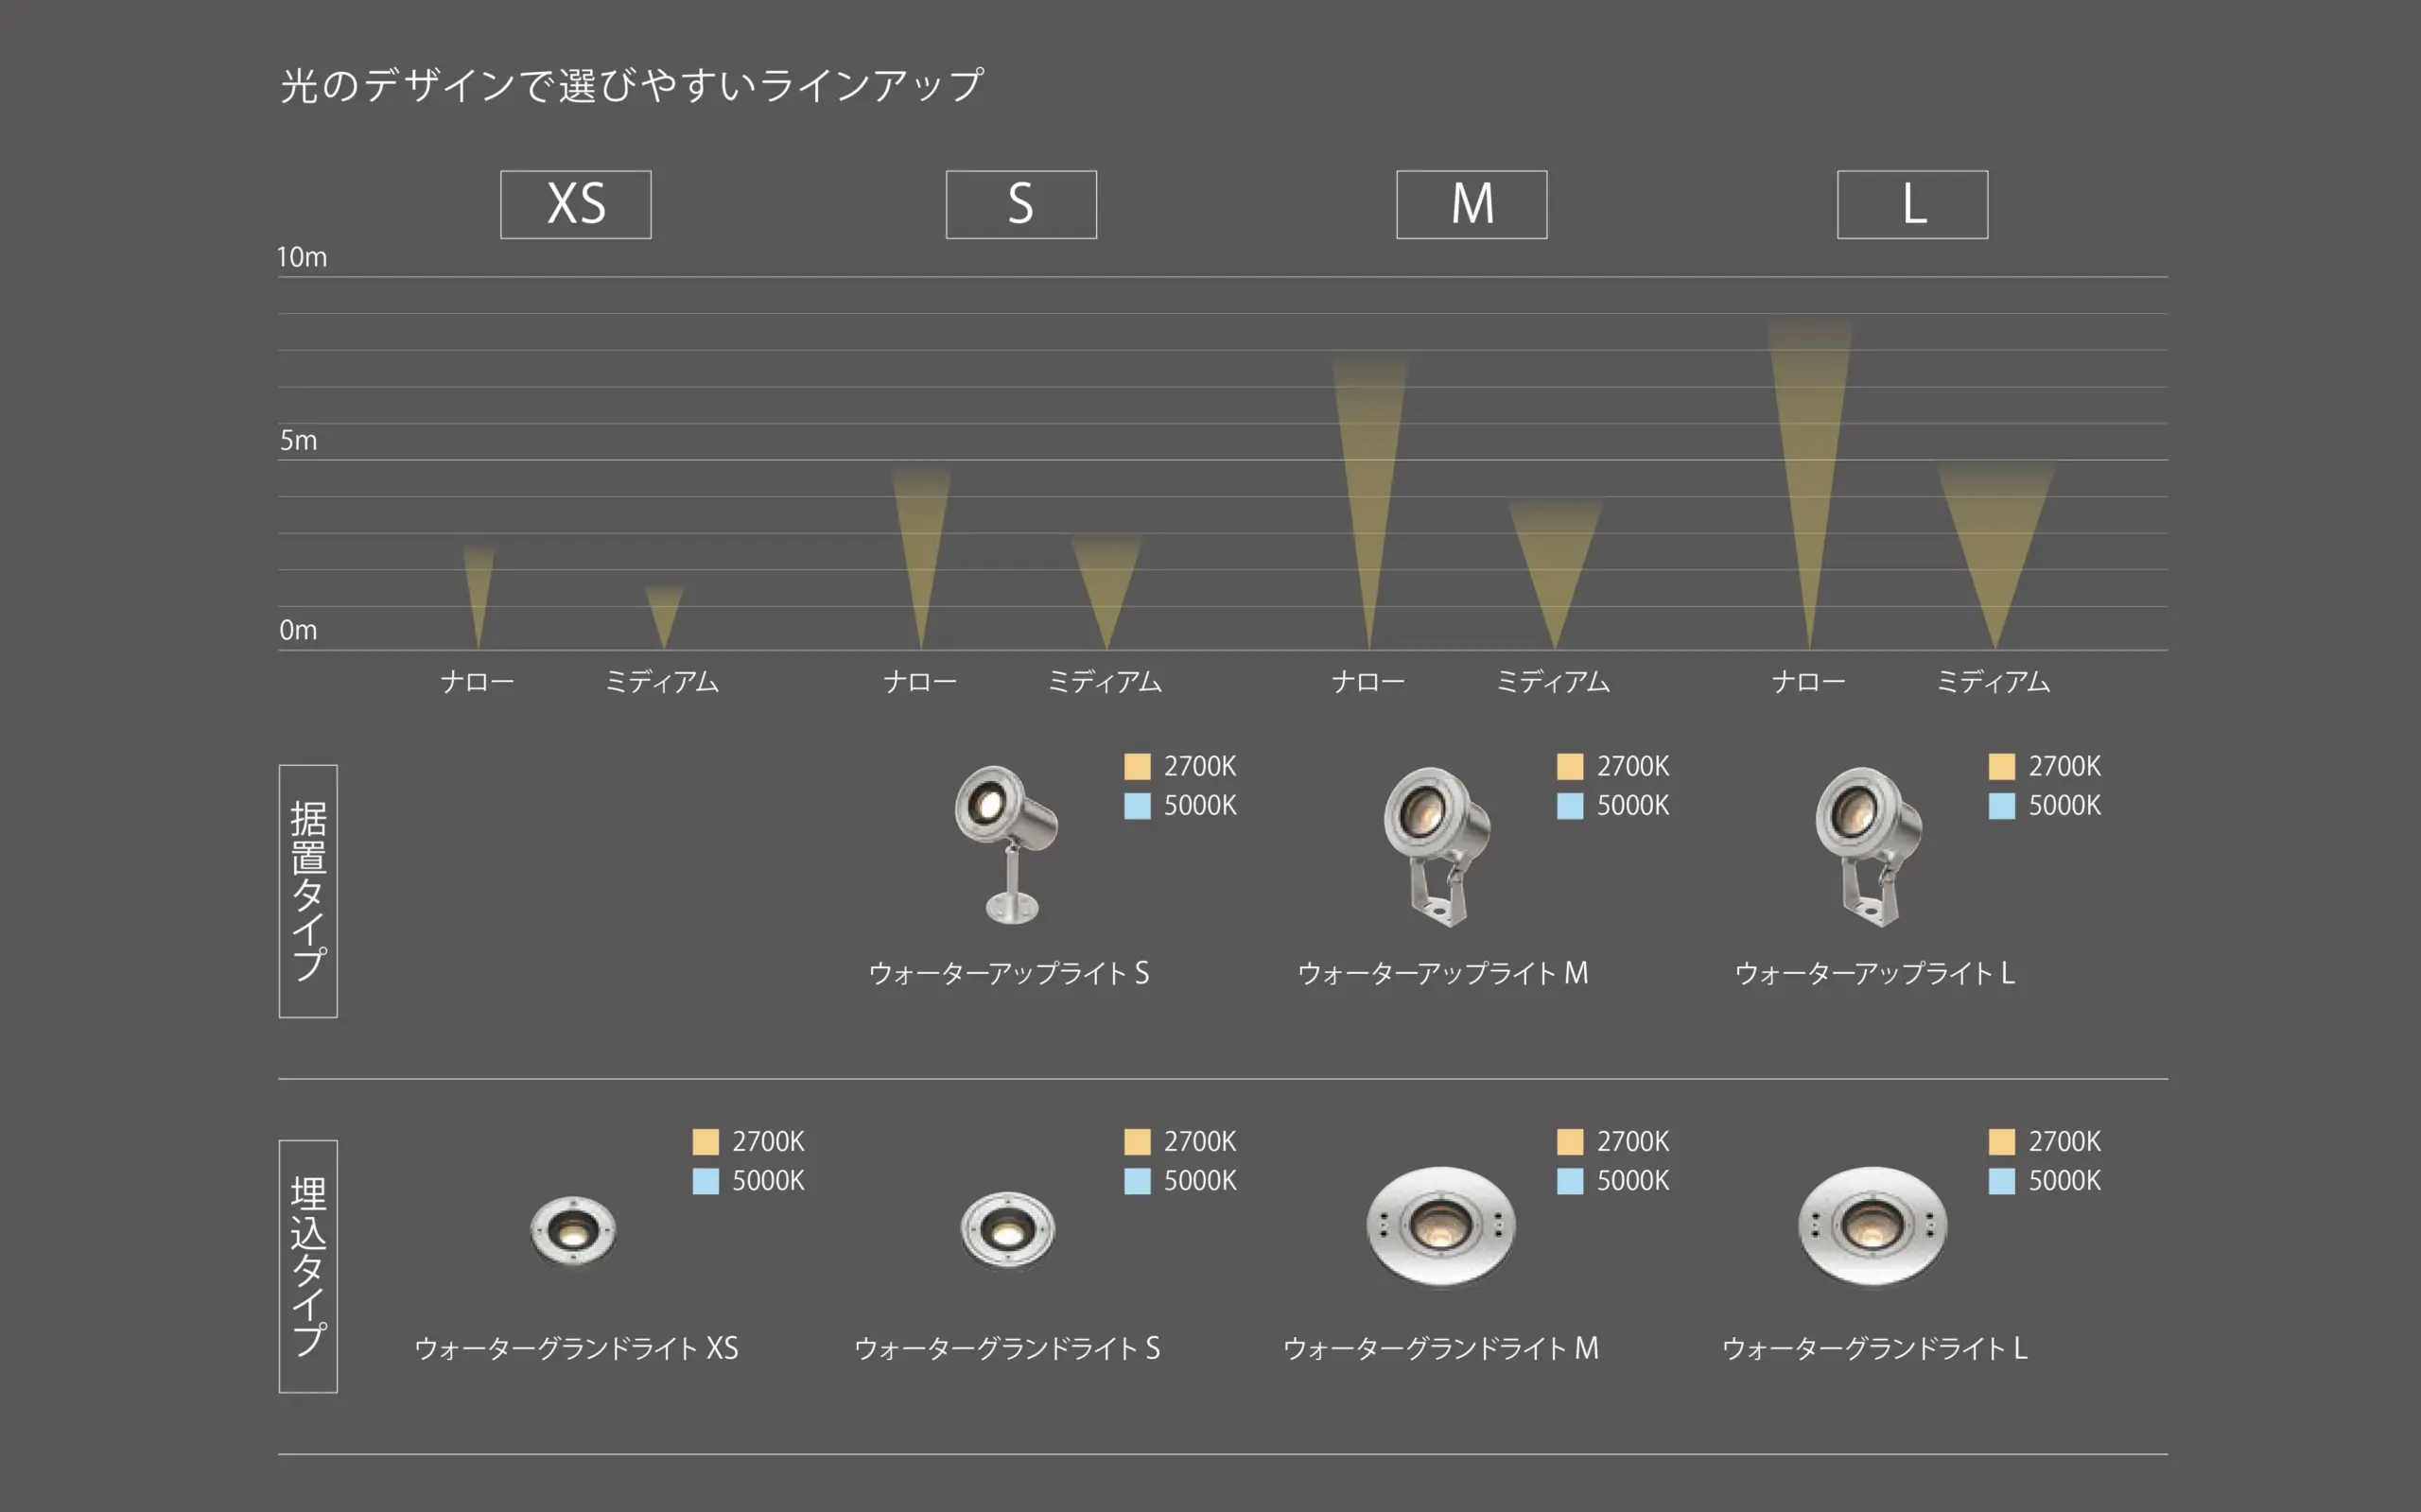Click the Water Ground Light L fixture image
This screenshot has height=1512, width=2421.
coord(1872,1225)
